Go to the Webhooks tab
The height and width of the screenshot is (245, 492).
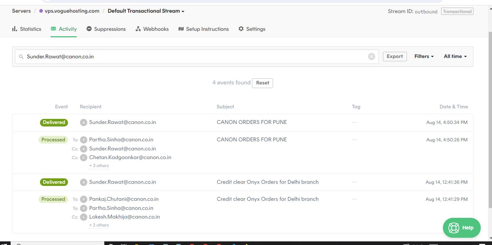152,29
